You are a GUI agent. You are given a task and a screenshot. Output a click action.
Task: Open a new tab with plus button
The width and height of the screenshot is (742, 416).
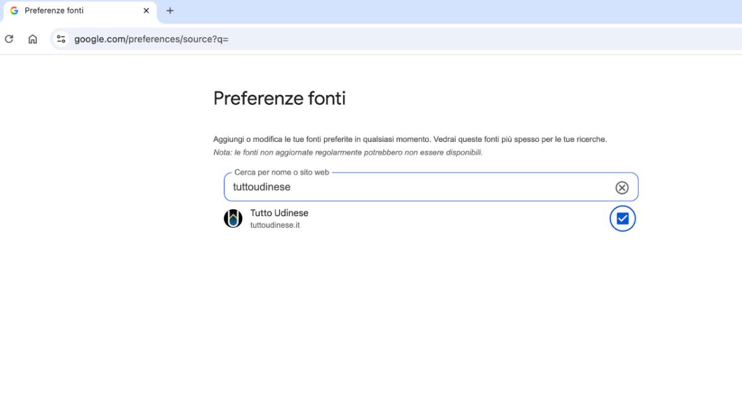(x=170, y=10)
